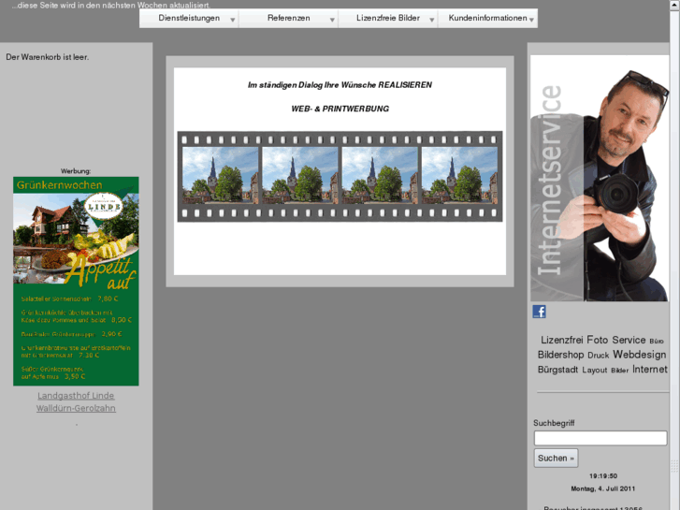Click the first filmstrip church photo
Viewport: 680px width, 510px height.
coord(221,175)
